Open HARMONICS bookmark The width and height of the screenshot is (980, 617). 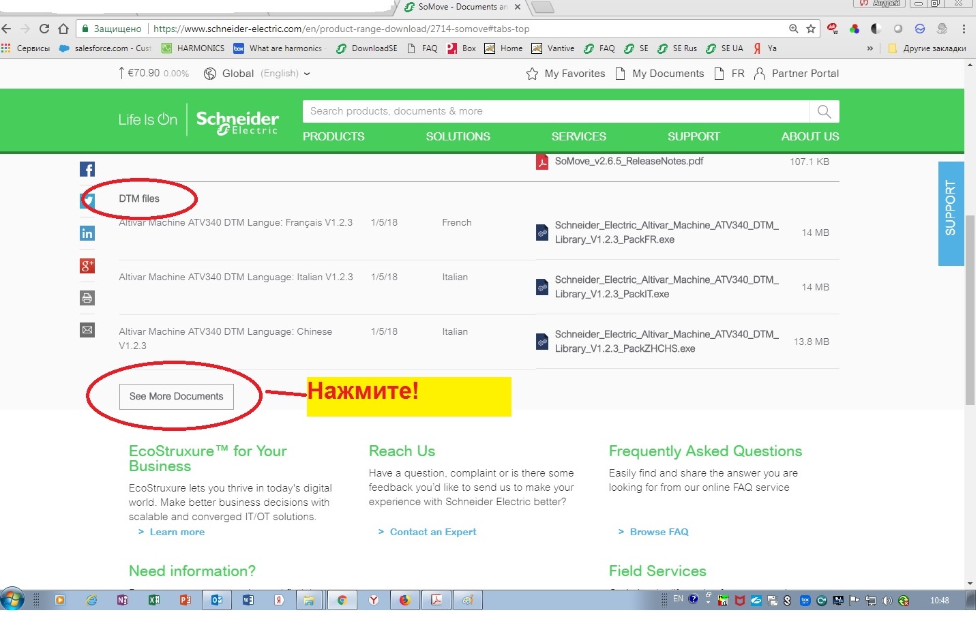click(193, 48)
